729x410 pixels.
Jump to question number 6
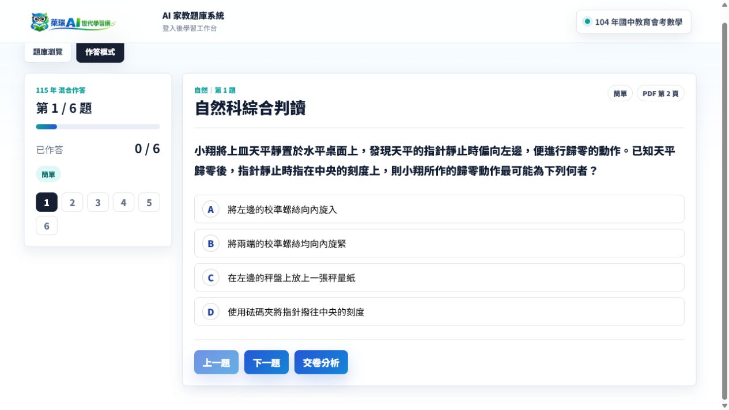click(47, 226)
